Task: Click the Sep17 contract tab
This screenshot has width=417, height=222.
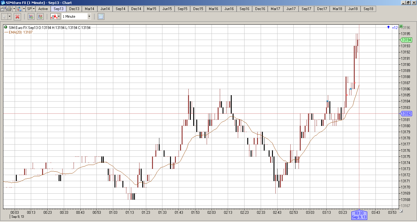Action: [306, 9]
